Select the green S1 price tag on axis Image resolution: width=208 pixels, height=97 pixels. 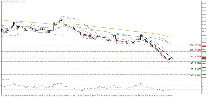[x=204, y=61]
